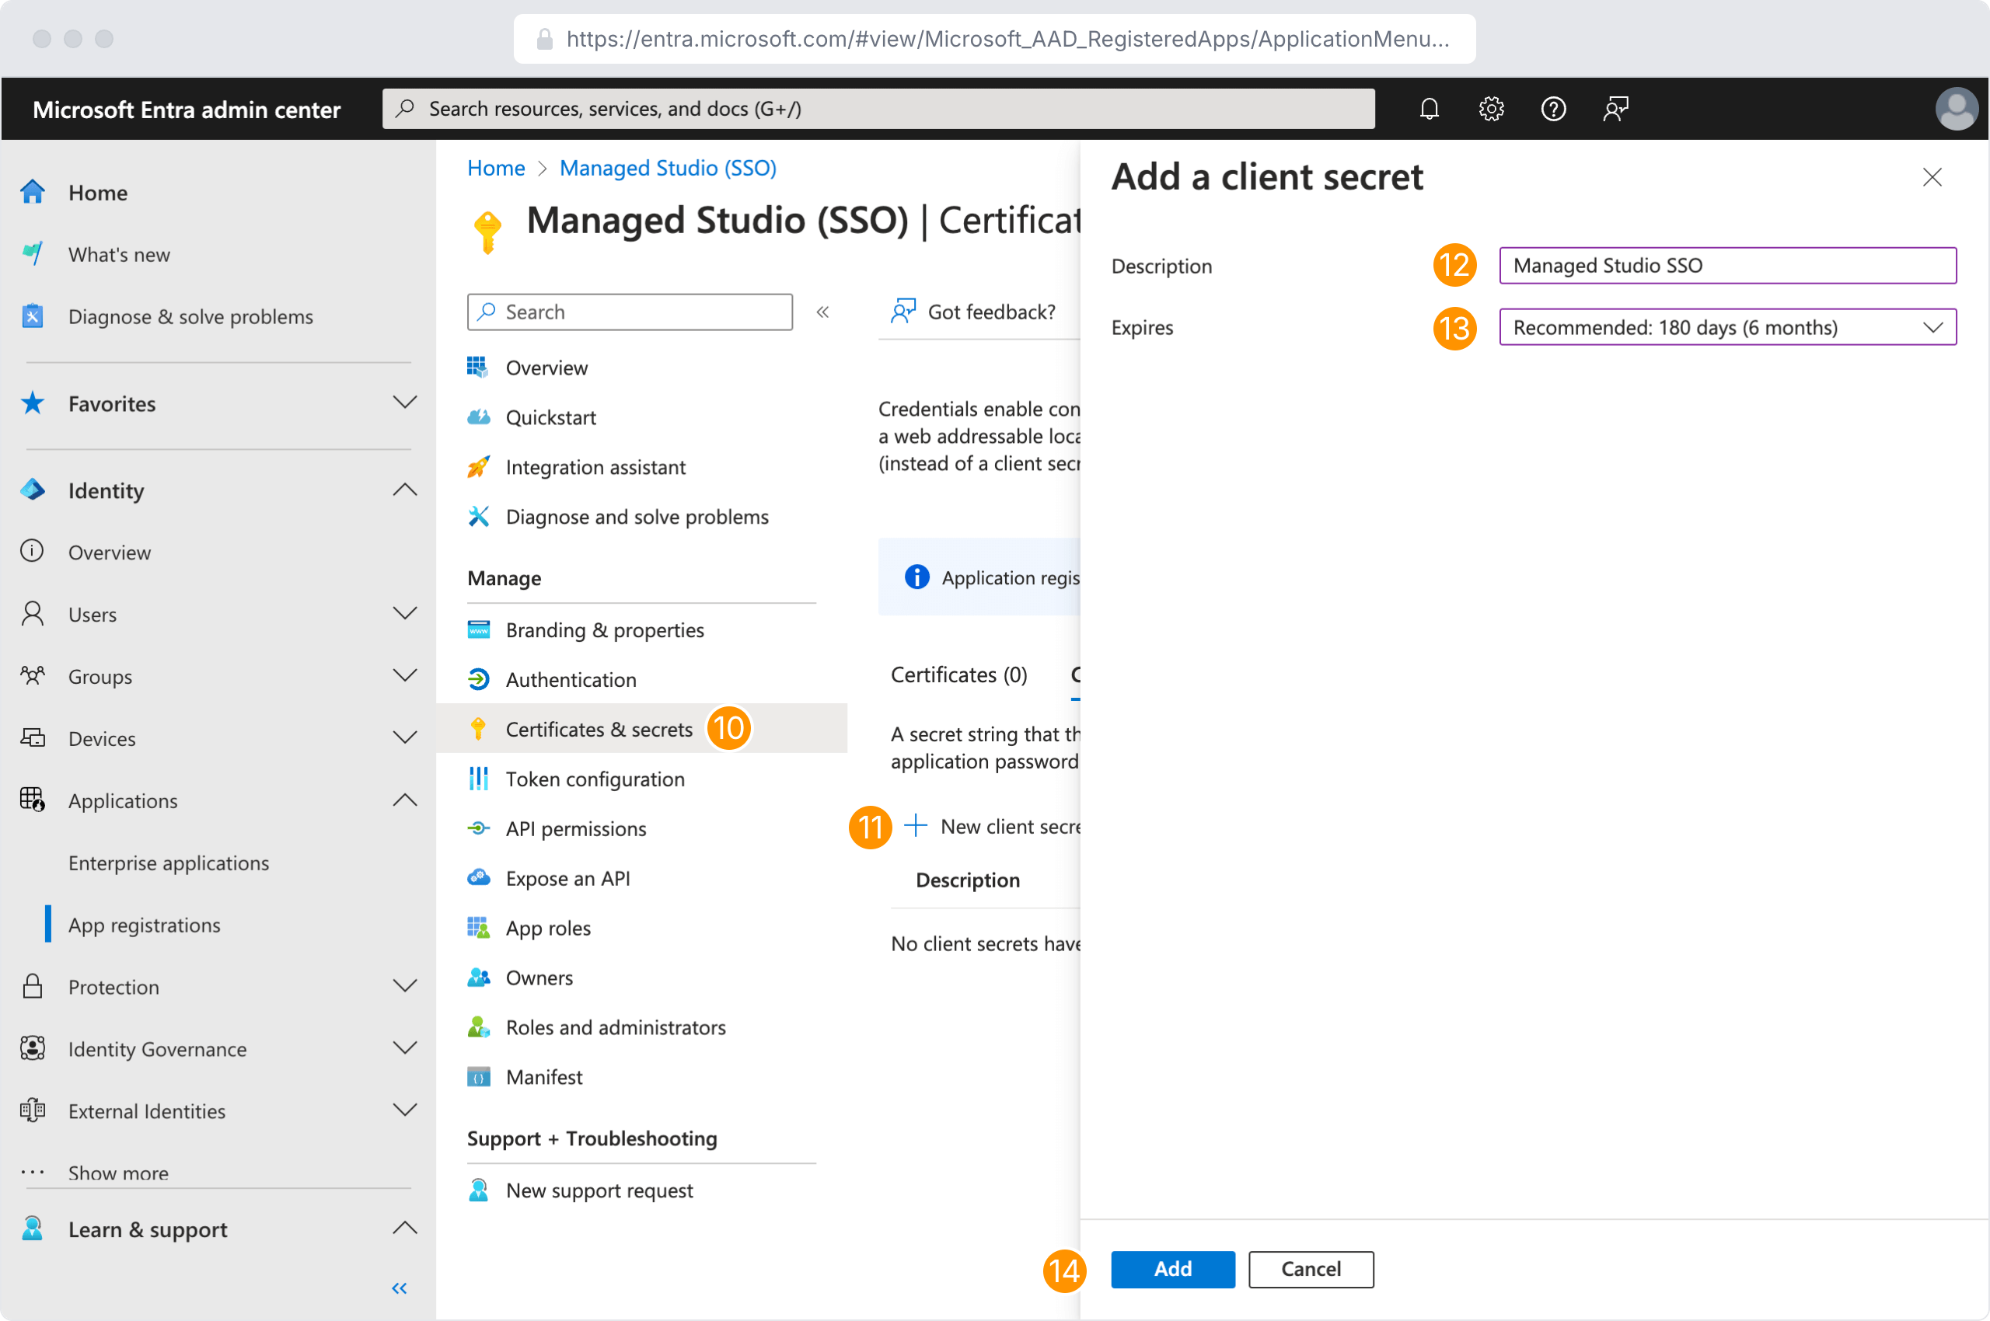
Task: Select App registrations in sidebar
Action: [x=144, y=925]
